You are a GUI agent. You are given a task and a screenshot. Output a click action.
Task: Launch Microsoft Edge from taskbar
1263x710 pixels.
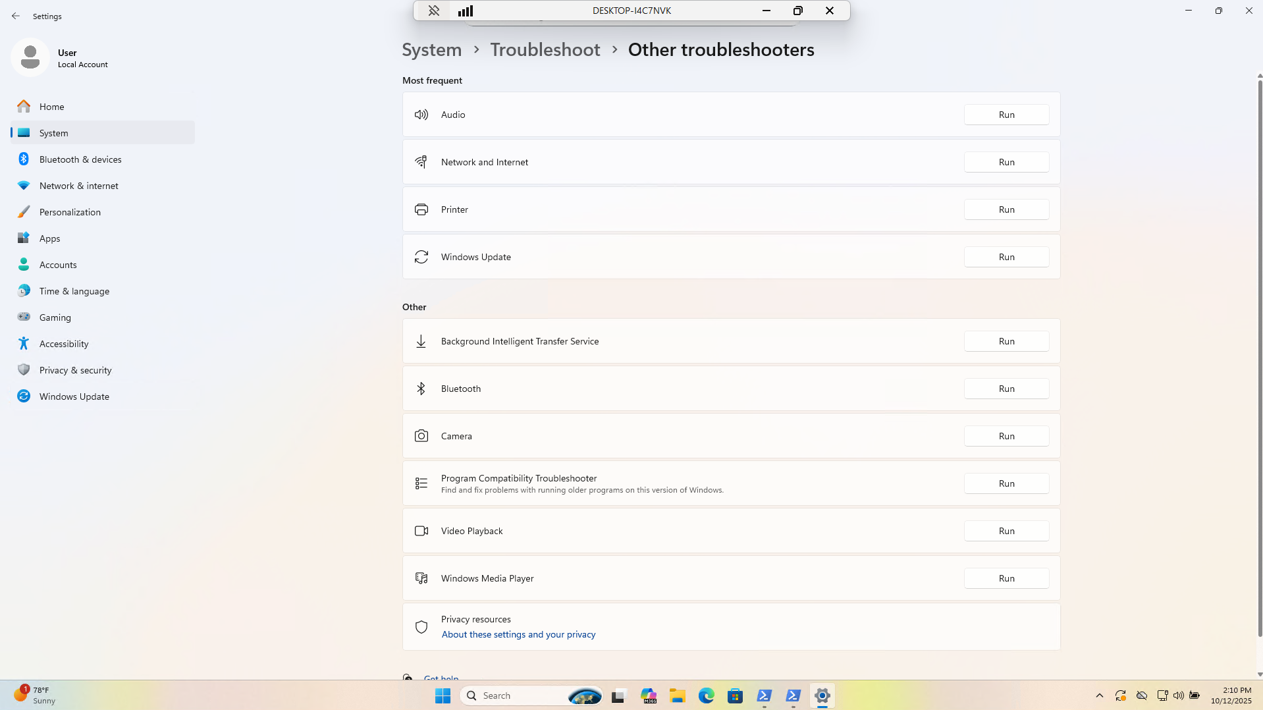706,696
